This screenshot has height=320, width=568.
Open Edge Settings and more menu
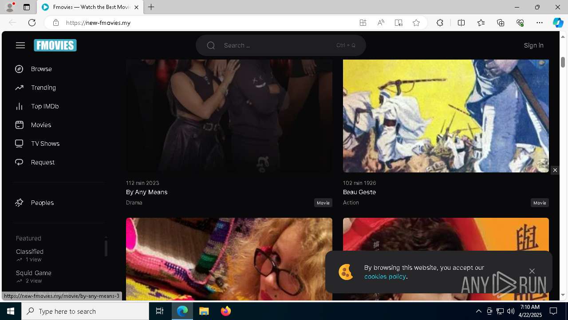(540, 23)
